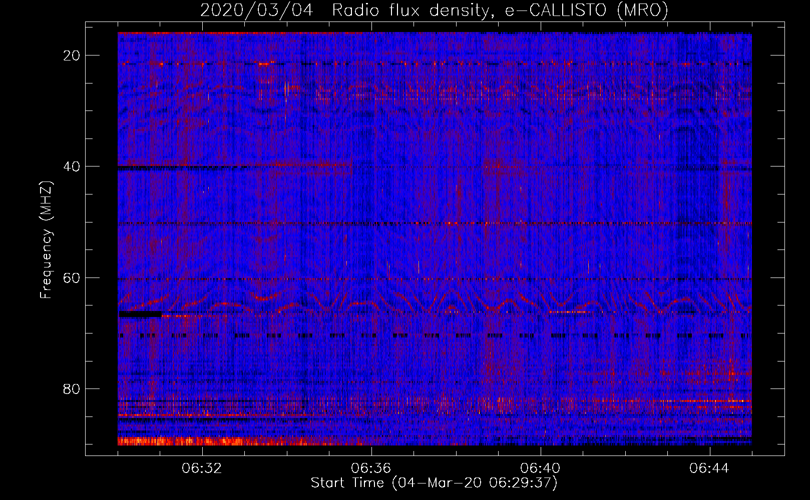Screen dimensions: 810x500
Task: Click the thick black bar near 67 MHz
Action: 140,314
